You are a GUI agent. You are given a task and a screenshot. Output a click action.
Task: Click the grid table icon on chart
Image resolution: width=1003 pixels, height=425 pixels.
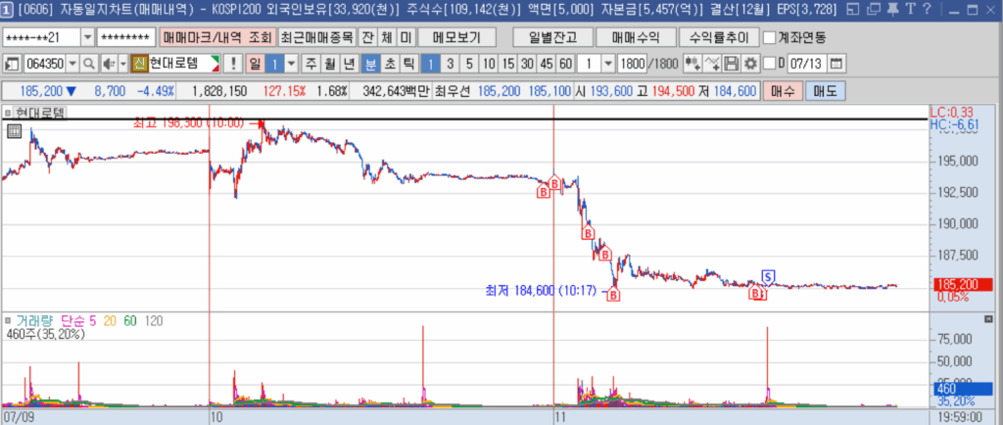pos(14,131)
